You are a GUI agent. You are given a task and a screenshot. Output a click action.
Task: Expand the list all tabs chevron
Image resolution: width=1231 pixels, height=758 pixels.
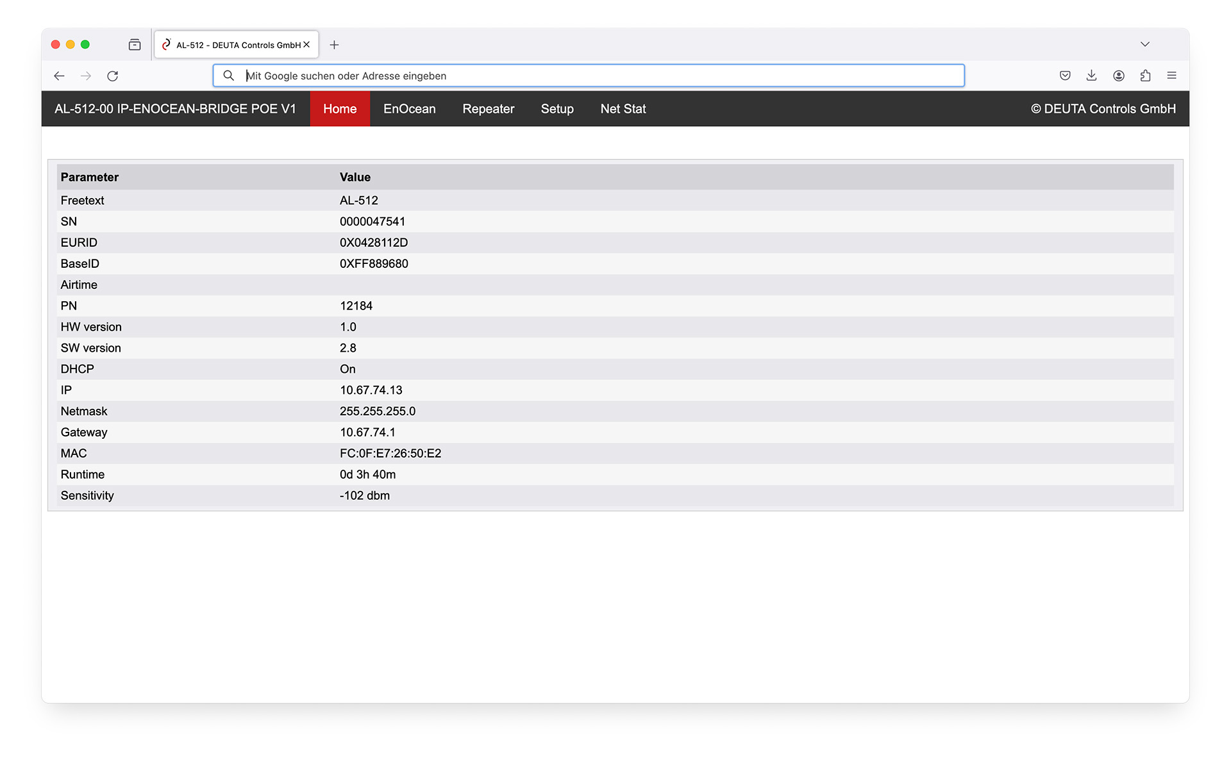pos(1144,44)
